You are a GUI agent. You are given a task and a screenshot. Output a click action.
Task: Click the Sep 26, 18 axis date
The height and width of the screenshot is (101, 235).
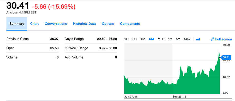pos(179,96)
